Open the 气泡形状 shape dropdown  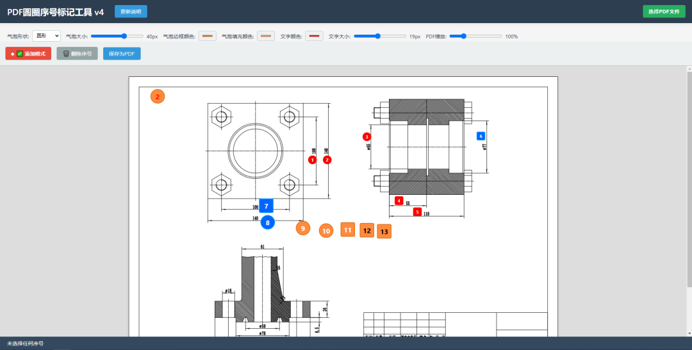pyautogui.click(x=46, y=36)
